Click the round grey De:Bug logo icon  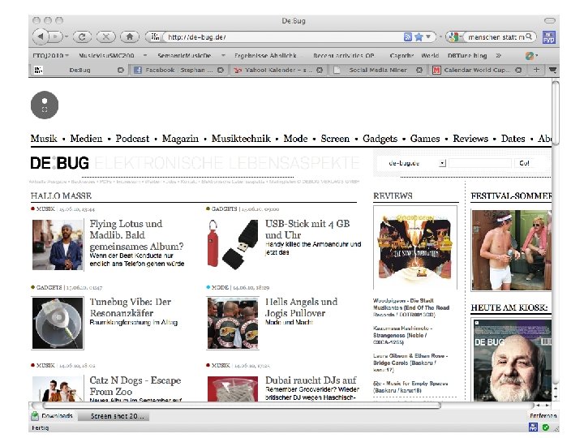tap(45, 105)
